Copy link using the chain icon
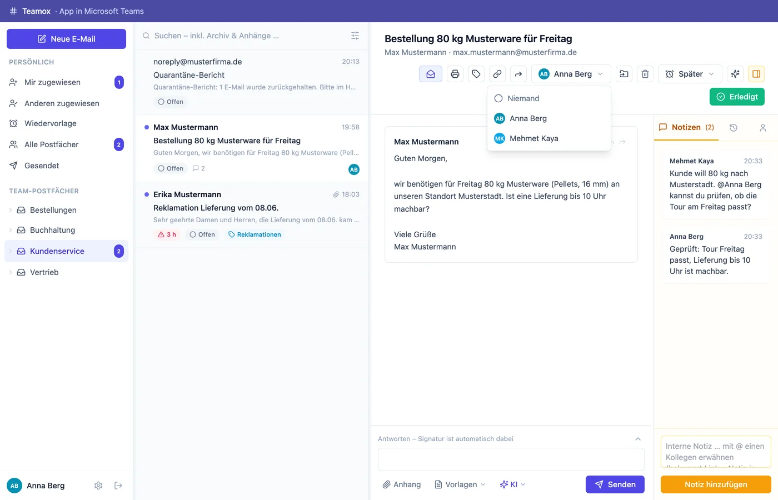 click(x=497, y=74)
